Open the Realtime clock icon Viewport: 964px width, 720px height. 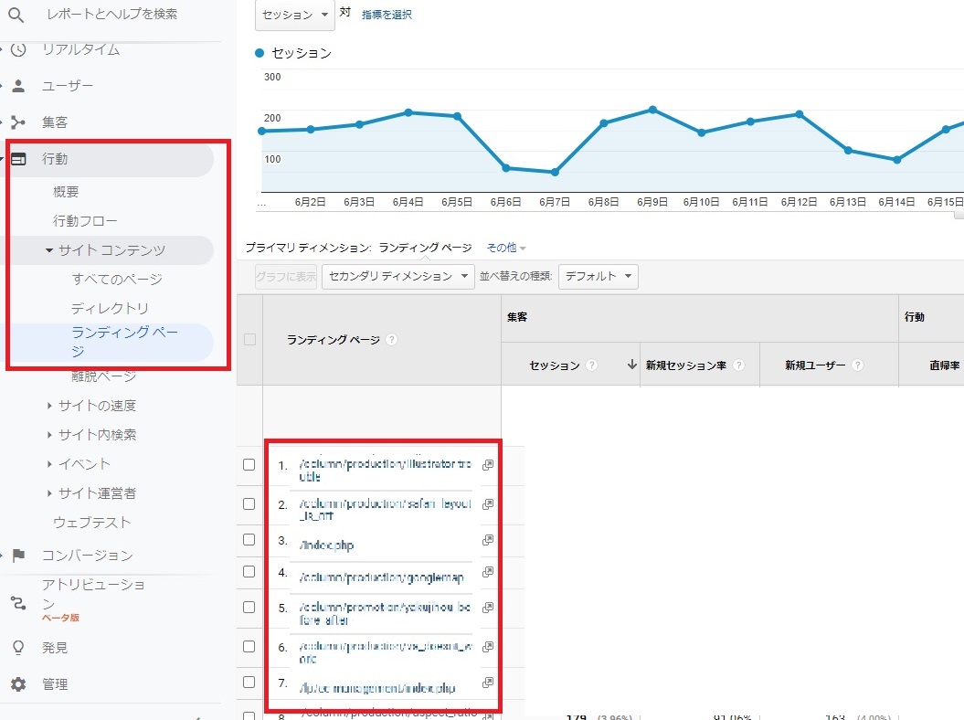(18, 49)
